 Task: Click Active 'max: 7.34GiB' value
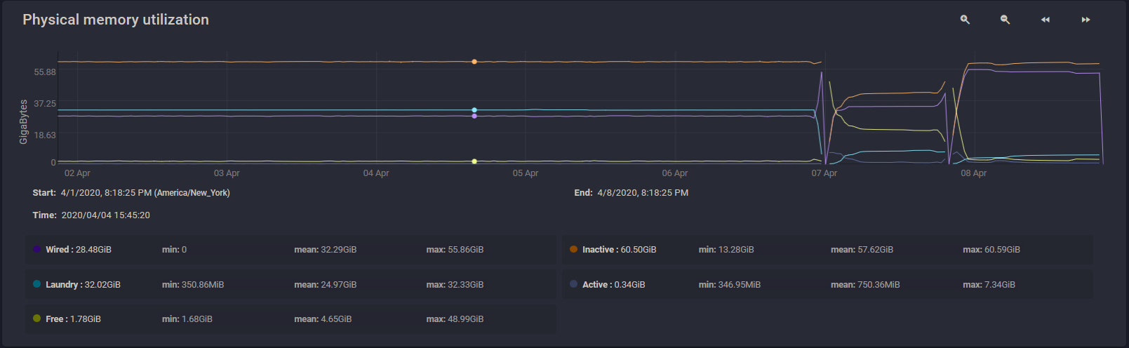(989, 285)
